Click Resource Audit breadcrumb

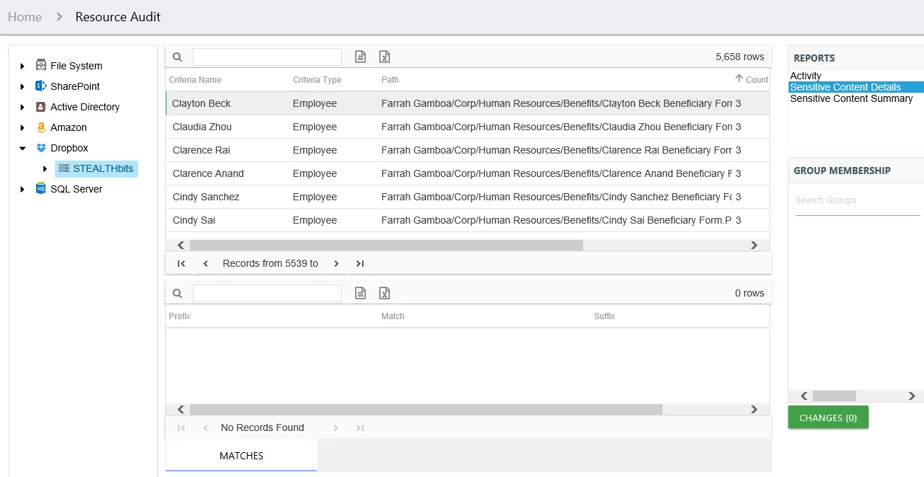tap(118, 16)
